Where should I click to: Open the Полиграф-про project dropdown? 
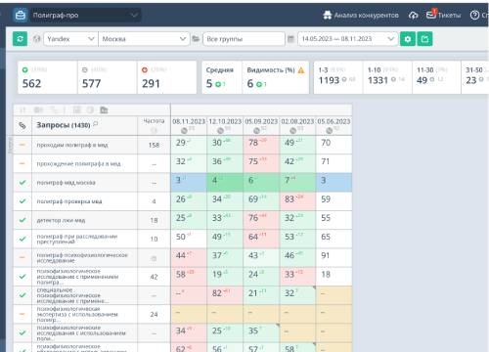pos(85,16)
